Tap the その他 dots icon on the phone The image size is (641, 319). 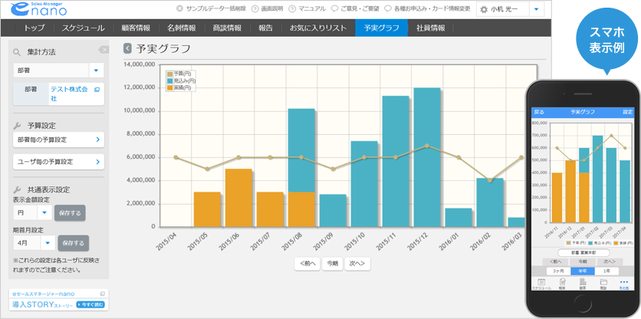[623, 281]
